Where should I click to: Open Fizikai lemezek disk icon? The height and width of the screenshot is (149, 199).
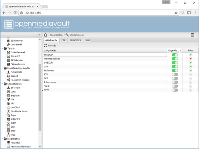tap(8, 52)
